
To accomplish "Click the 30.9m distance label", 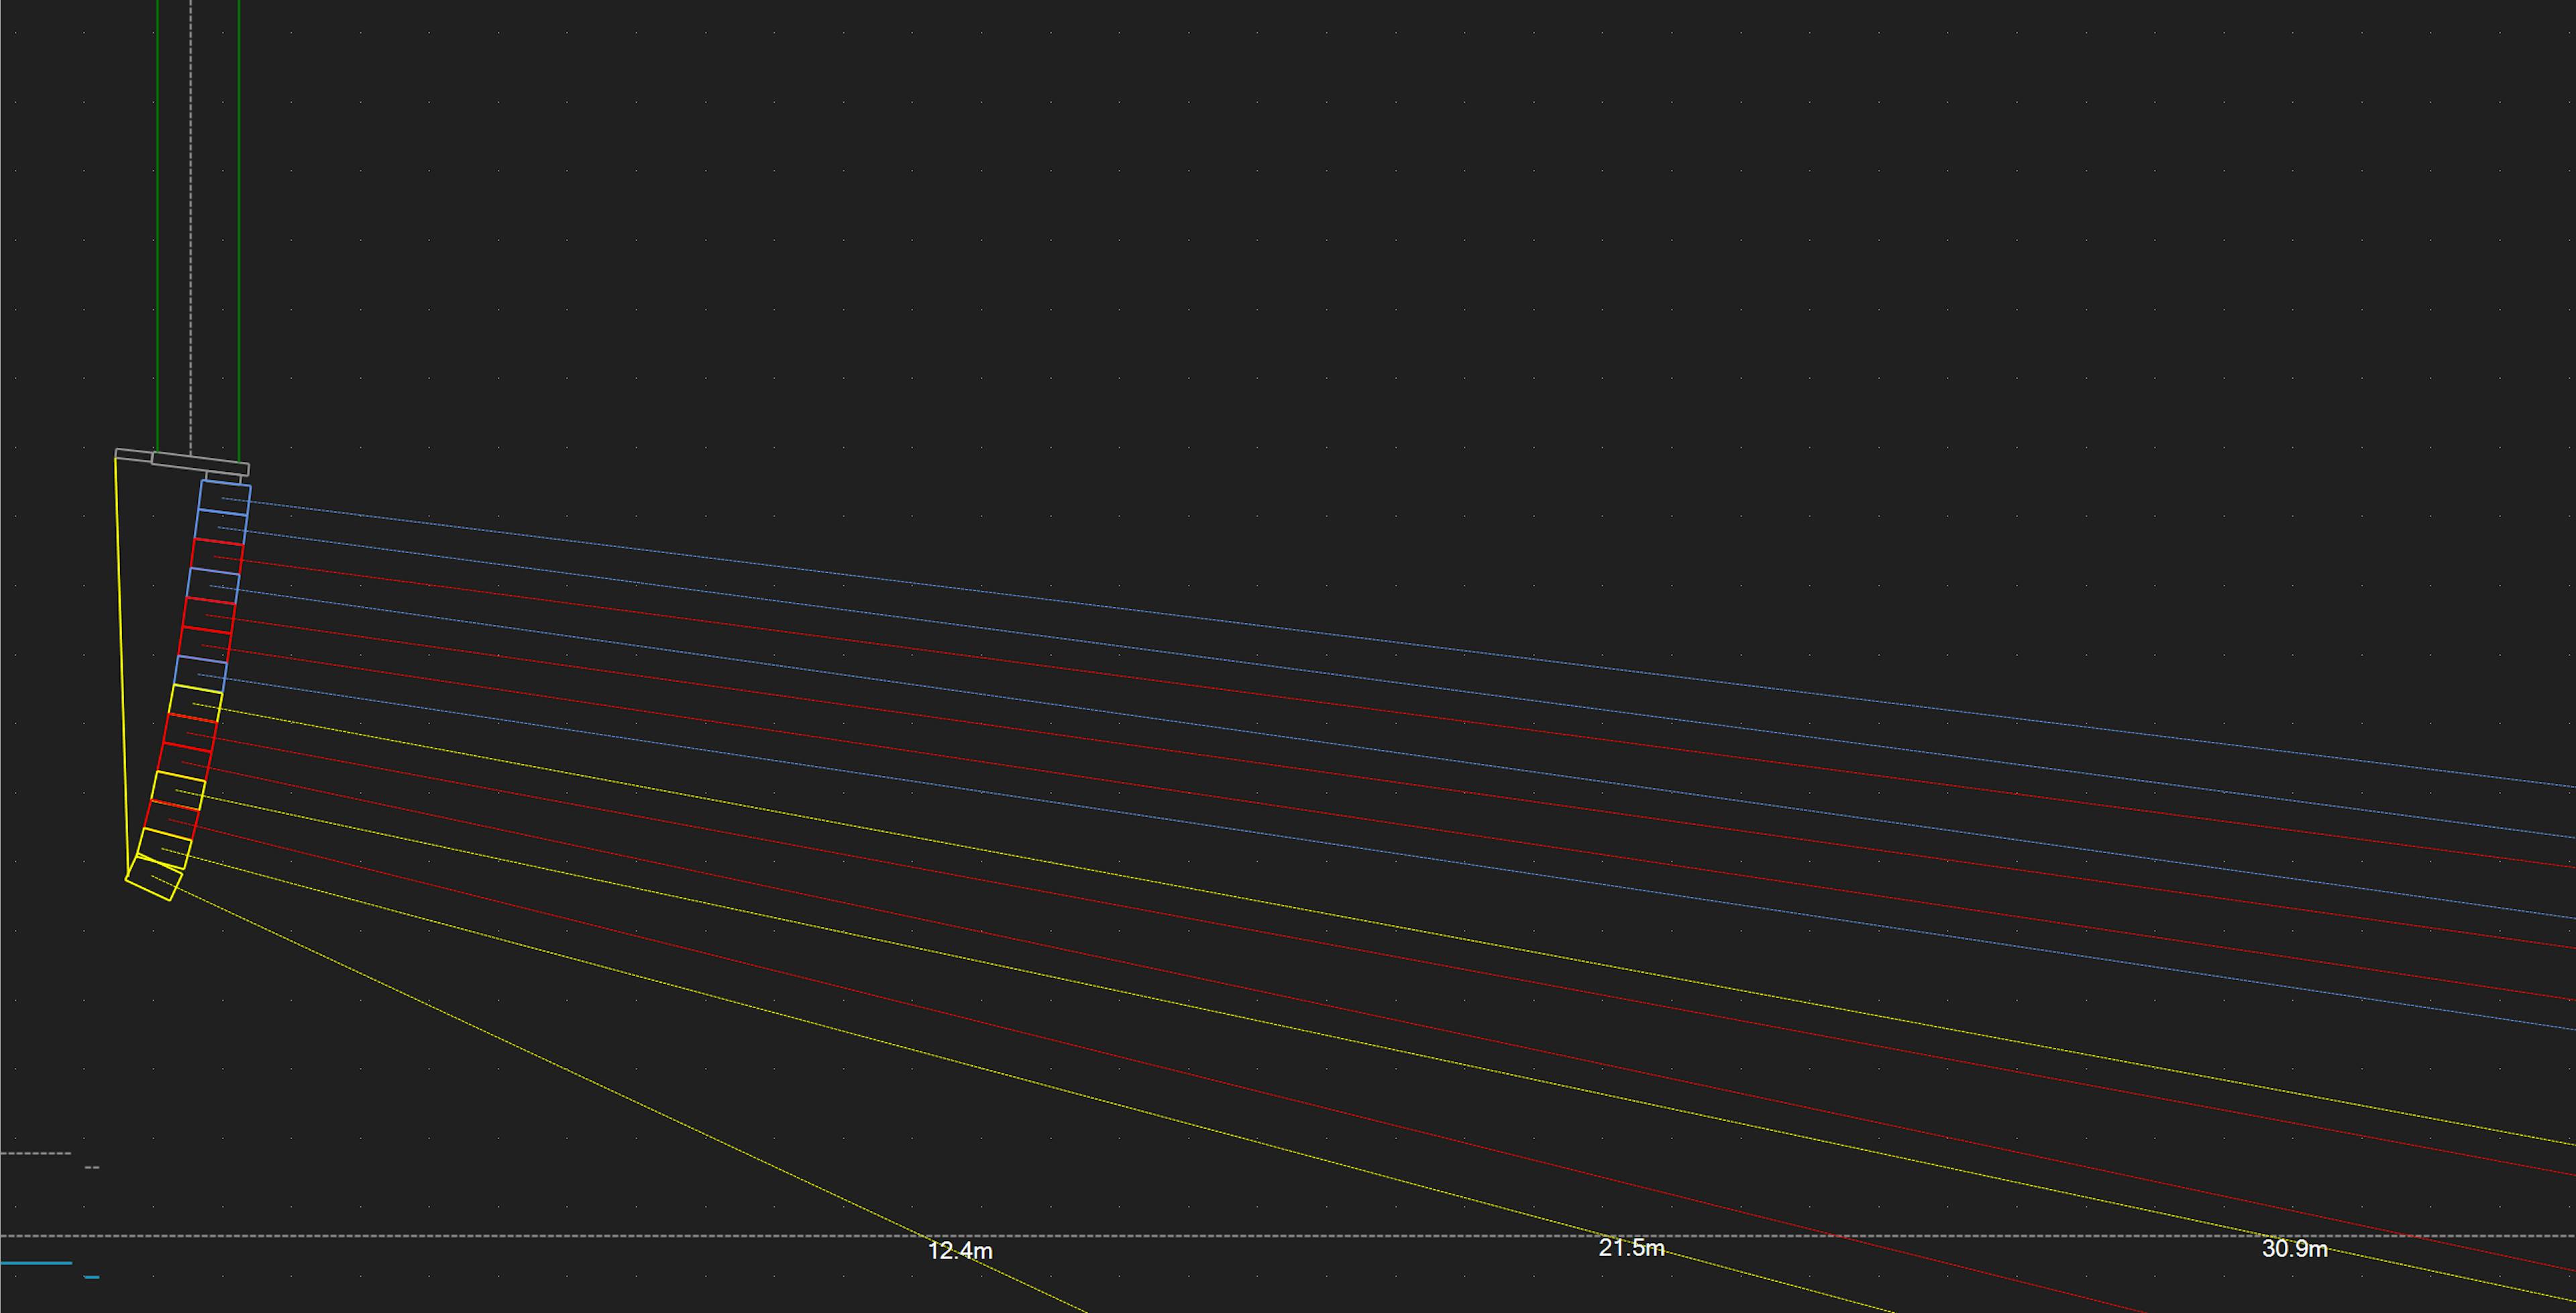I will click(2294, 1249).
